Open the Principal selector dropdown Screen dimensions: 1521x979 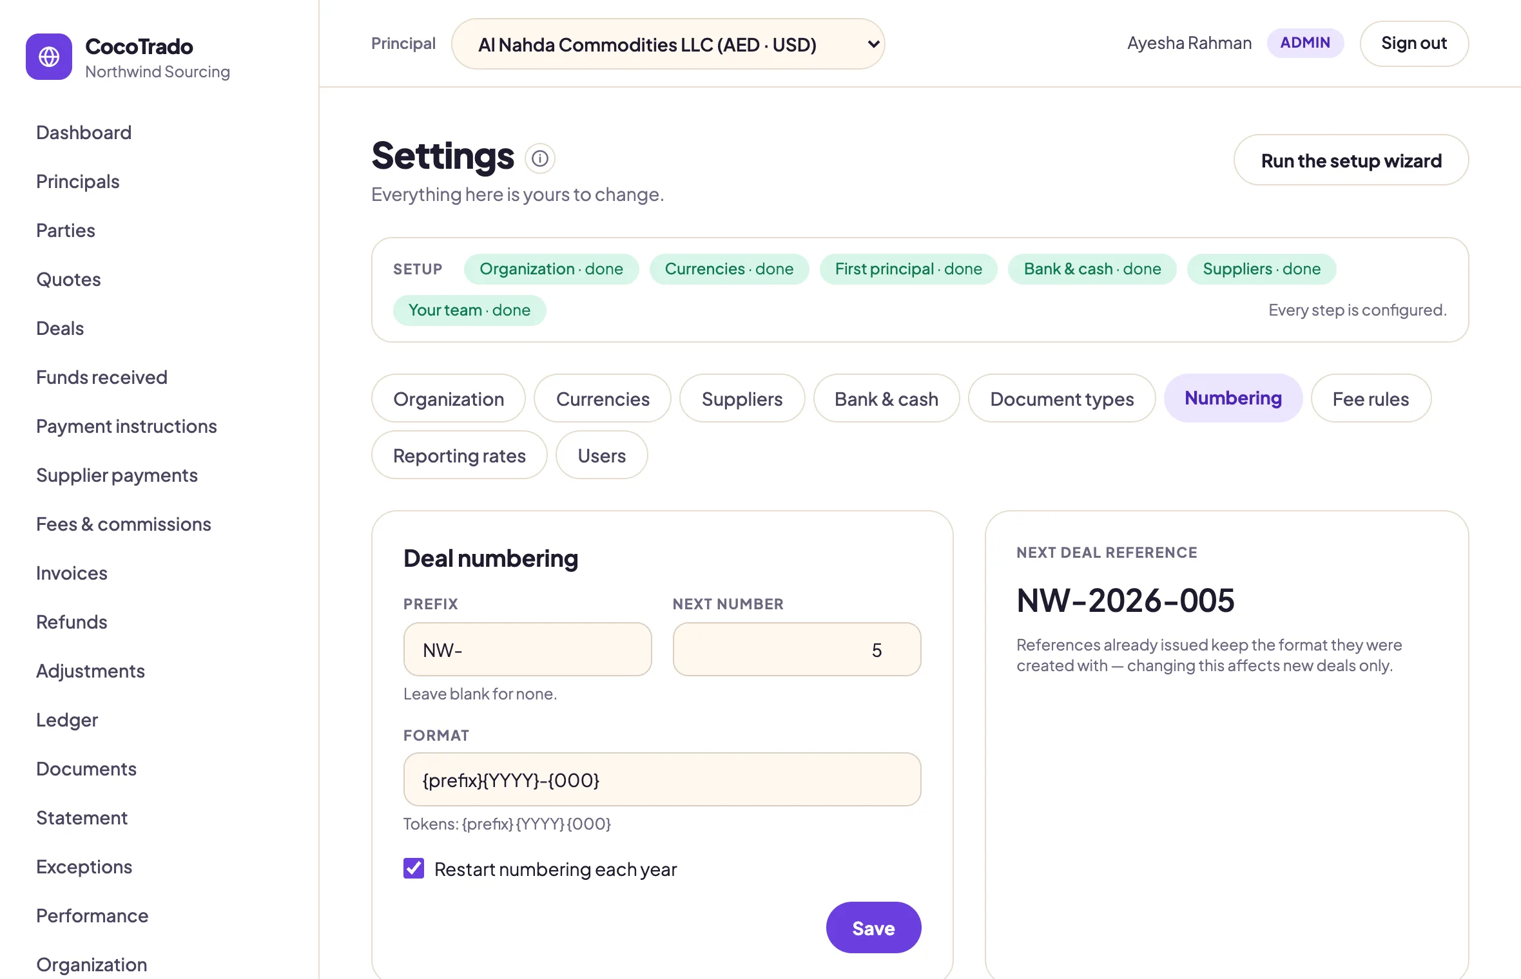tap(668, 44)
